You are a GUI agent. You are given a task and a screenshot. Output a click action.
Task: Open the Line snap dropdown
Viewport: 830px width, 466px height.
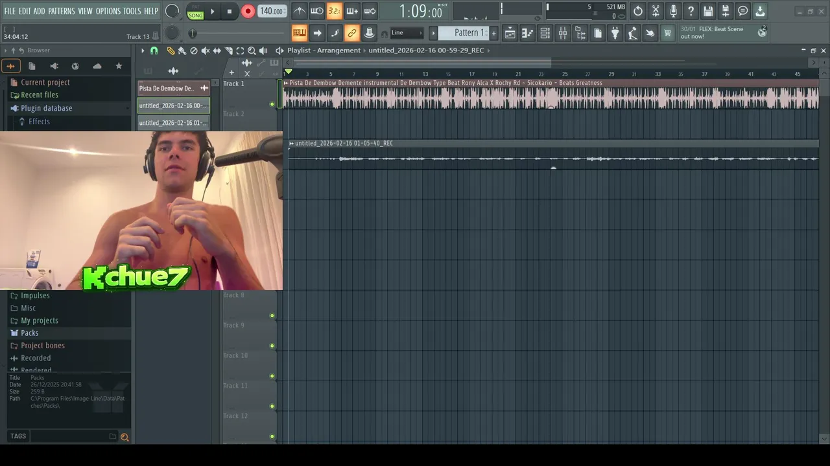(407, 33)
